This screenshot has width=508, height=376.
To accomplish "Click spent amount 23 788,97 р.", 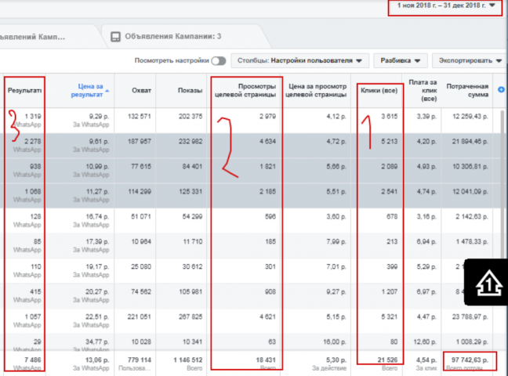I will 470,316.
